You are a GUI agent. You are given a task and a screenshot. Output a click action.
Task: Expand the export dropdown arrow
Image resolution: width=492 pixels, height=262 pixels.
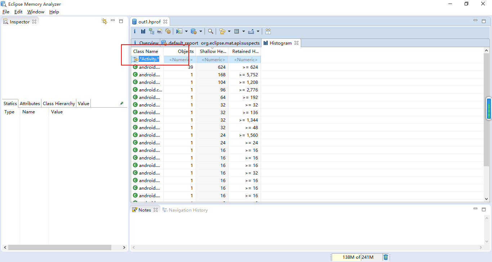click(258, 31)
